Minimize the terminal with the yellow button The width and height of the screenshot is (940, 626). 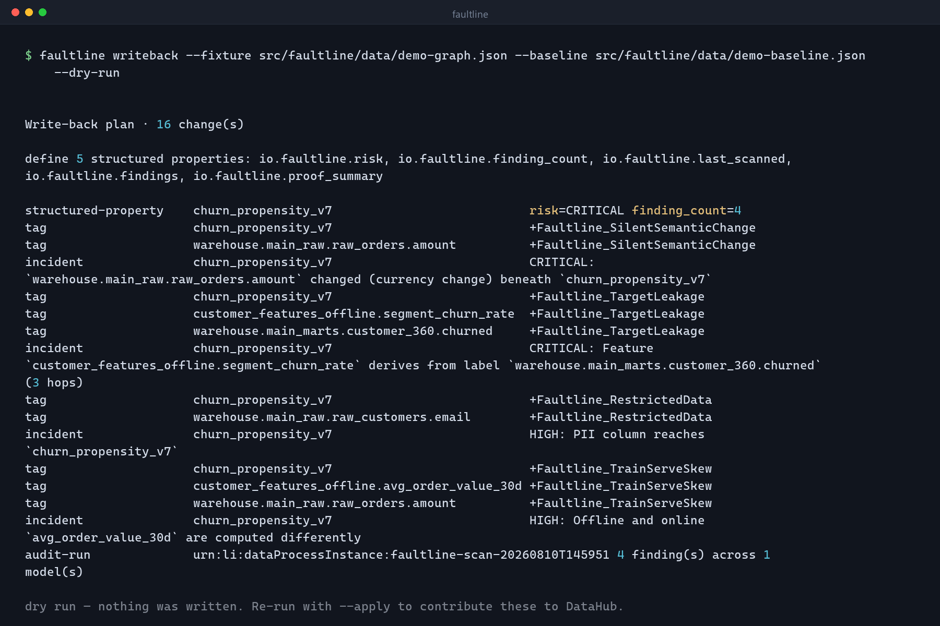pos(29,13)
